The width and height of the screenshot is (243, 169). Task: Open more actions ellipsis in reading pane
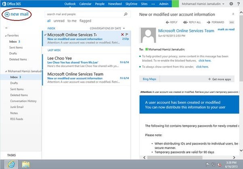tap(232, 22)
